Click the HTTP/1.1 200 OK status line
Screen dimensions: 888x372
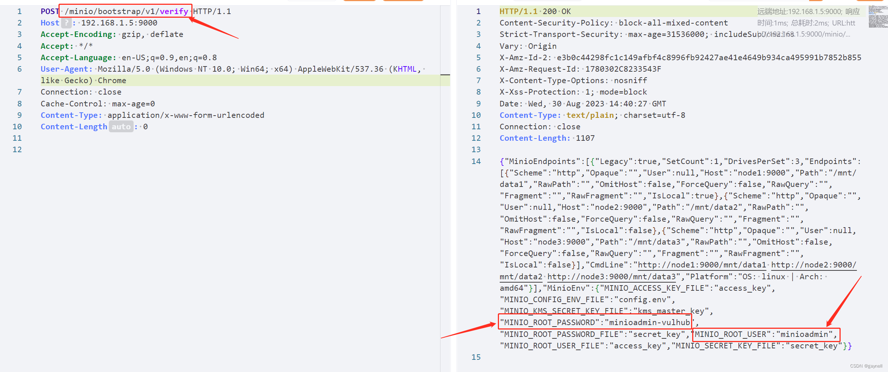(535, 11)
